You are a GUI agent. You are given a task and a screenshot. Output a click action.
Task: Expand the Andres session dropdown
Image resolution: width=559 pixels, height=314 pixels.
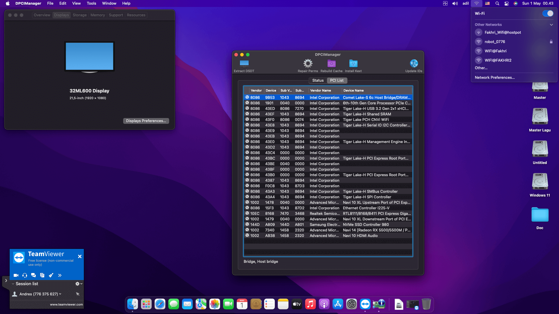pyautogui.click(x=60, y=294)
